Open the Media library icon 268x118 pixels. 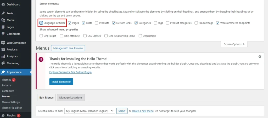tap(3, 20)
